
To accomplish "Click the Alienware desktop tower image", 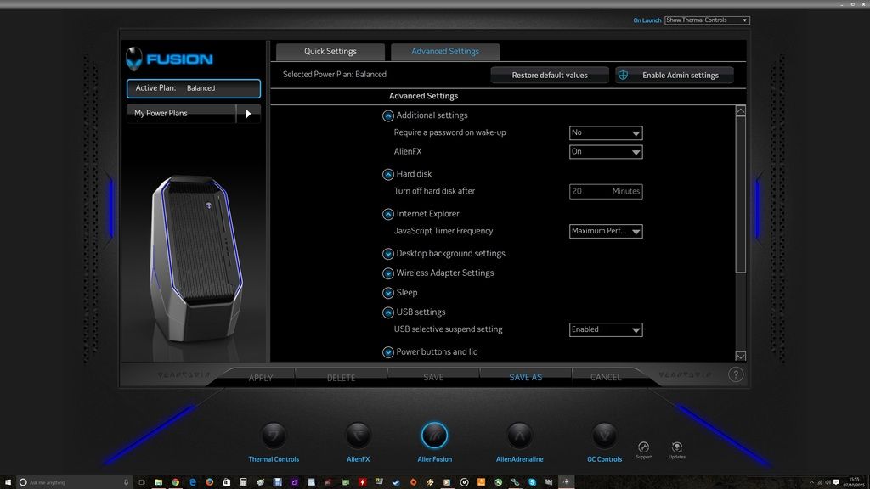I will pos(196,260).
